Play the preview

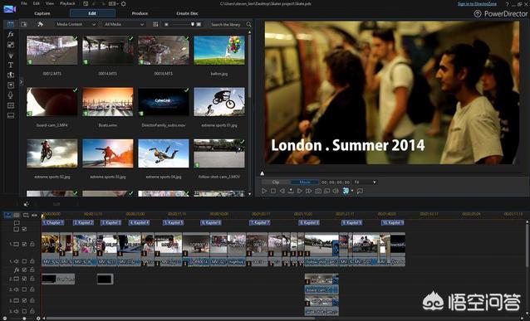tap(264, 191)
